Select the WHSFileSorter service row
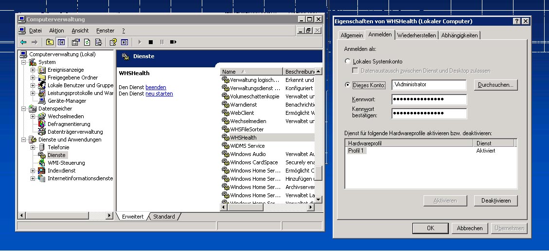 tap(247, 129)
